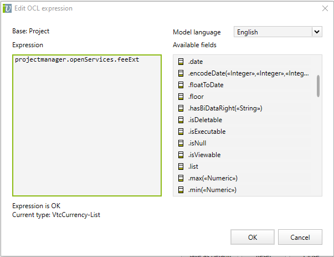This screenshot has width=334, height=257.
Task: Click the icon next to .floor
Action: (x=181, y=97)
